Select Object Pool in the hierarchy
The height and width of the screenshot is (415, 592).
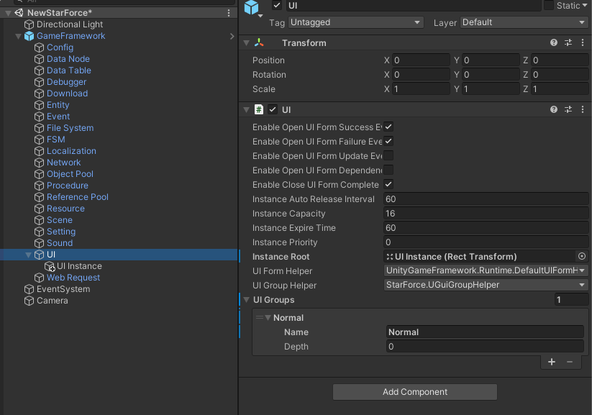coord(70,174)
